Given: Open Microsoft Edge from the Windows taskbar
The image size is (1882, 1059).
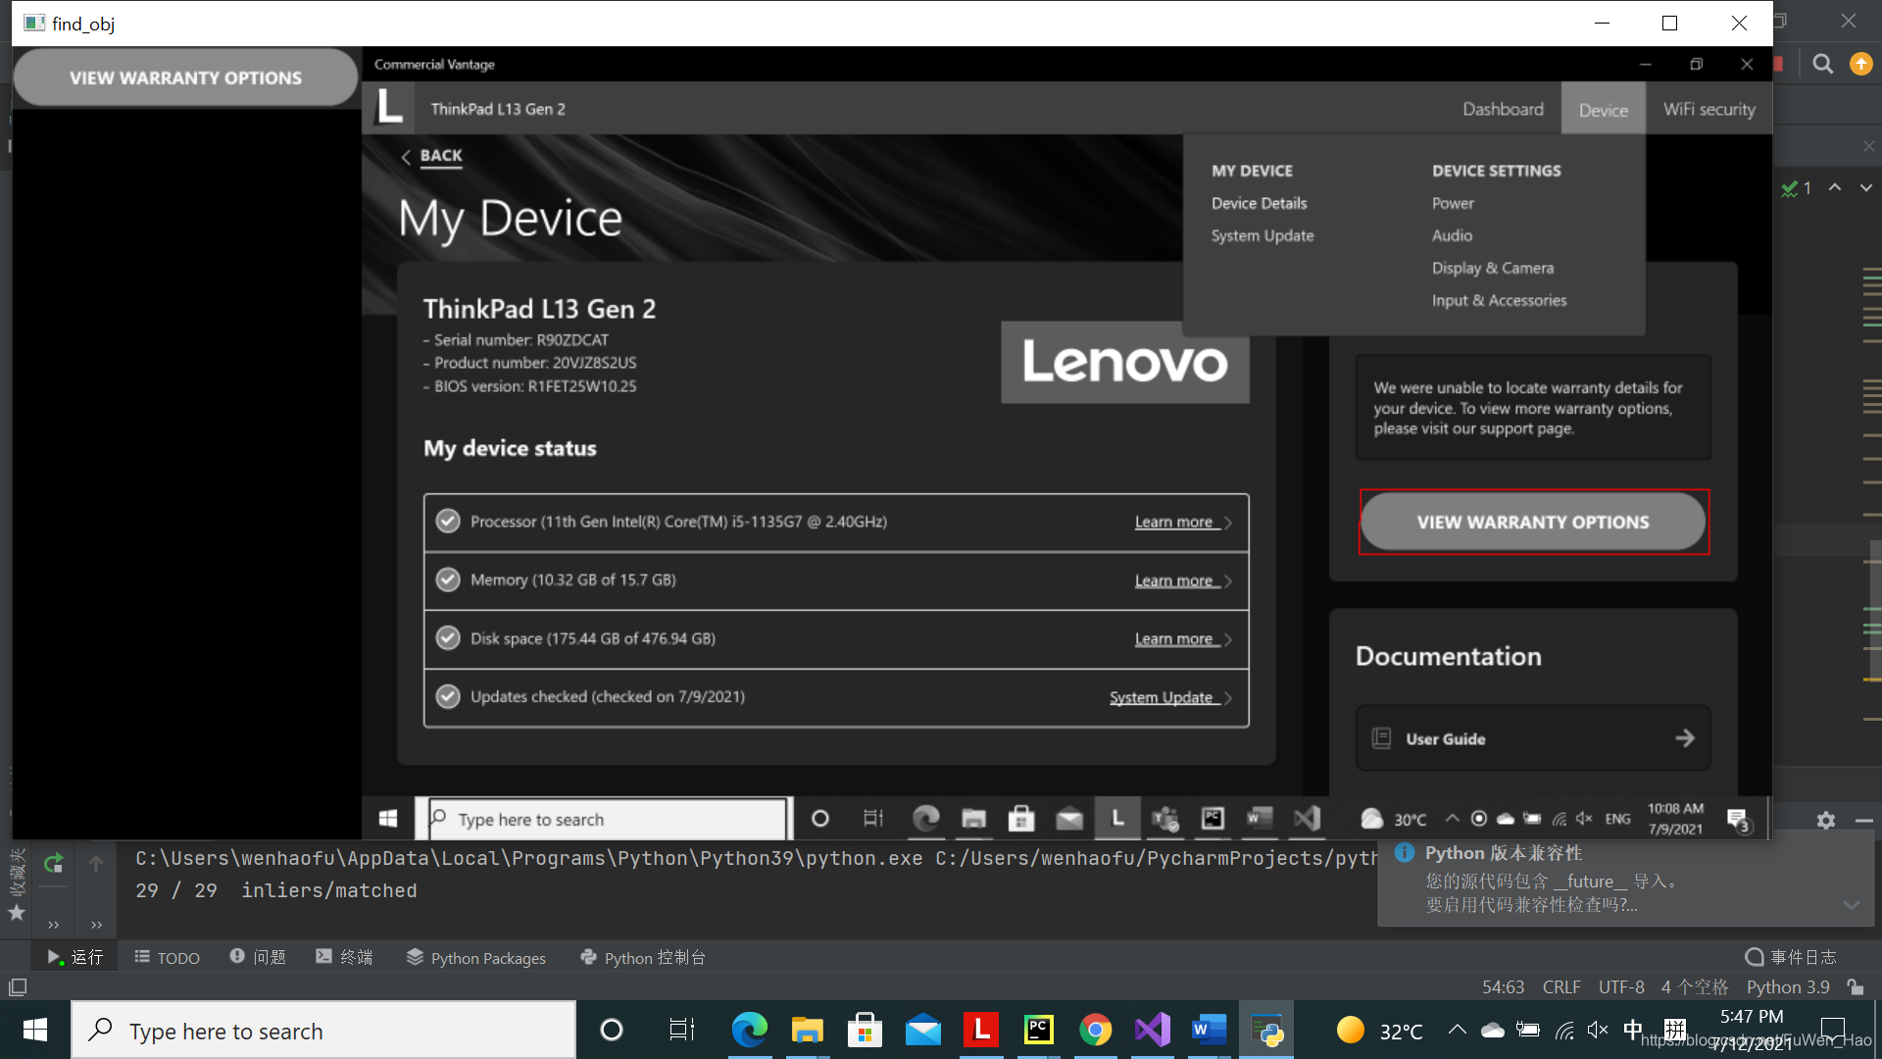Looking at the screenshot, I should click(749, 1030).
